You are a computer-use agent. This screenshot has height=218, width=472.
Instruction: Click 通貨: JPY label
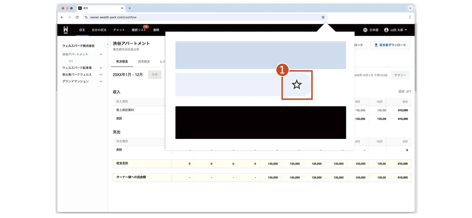pos(405,92)
